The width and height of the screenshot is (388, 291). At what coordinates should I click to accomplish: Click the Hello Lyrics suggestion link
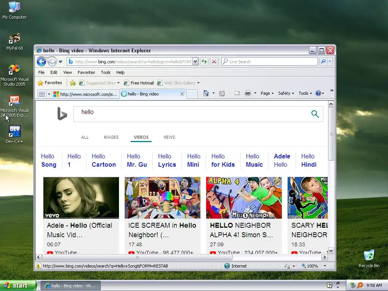(167, 160)
